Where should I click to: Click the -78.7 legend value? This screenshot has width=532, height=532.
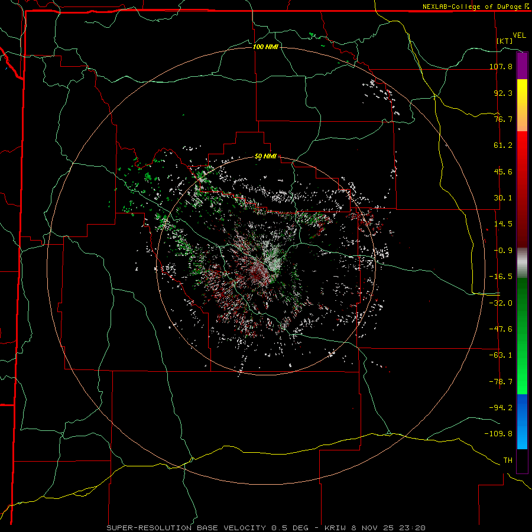click(x=501, y=382)
